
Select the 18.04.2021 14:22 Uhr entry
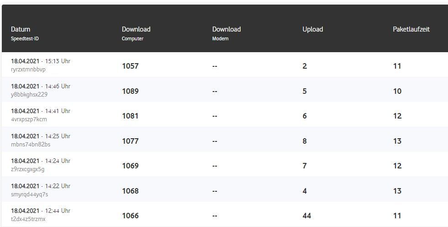(x=41, y=186)
